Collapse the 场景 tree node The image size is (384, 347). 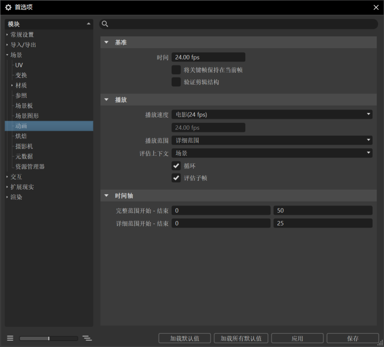[x=7, y=55]
